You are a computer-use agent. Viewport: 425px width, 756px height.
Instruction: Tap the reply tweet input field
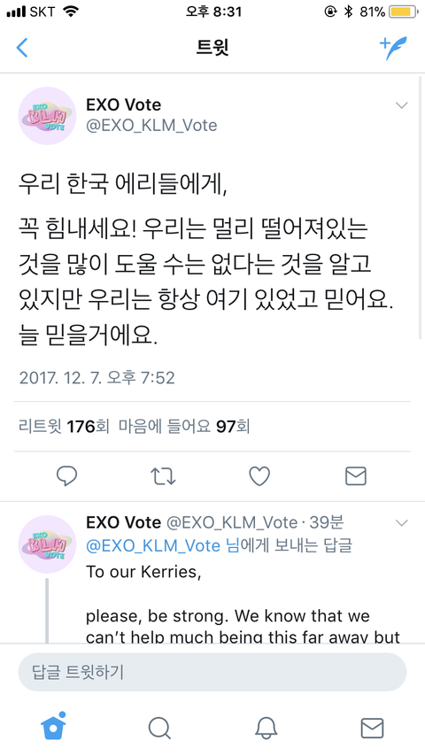[212, 672]
